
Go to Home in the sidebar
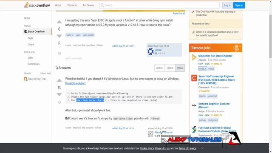pos(27,18)
